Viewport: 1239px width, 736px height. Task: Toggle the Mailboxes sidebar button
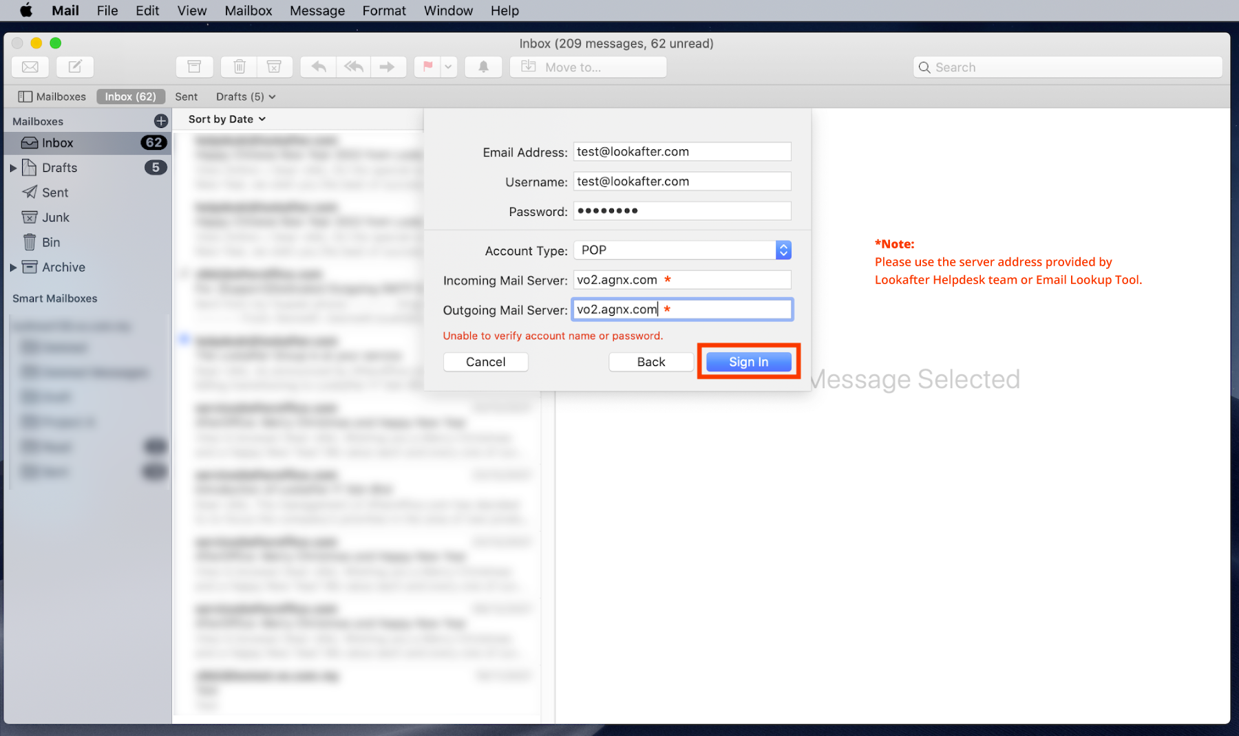pyautogui.click(x=52, y=96)
